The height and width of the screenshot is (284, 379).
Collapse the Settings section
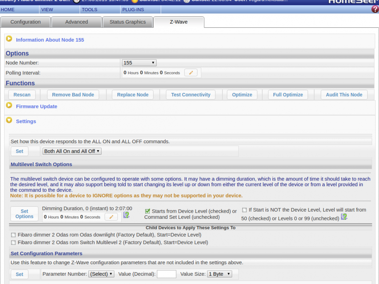point(9,121)
